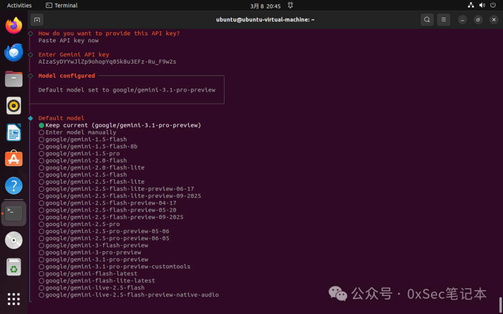This screenshot has width=503, height=314.
Task: Show Applications grid
Action: (14, 299)
